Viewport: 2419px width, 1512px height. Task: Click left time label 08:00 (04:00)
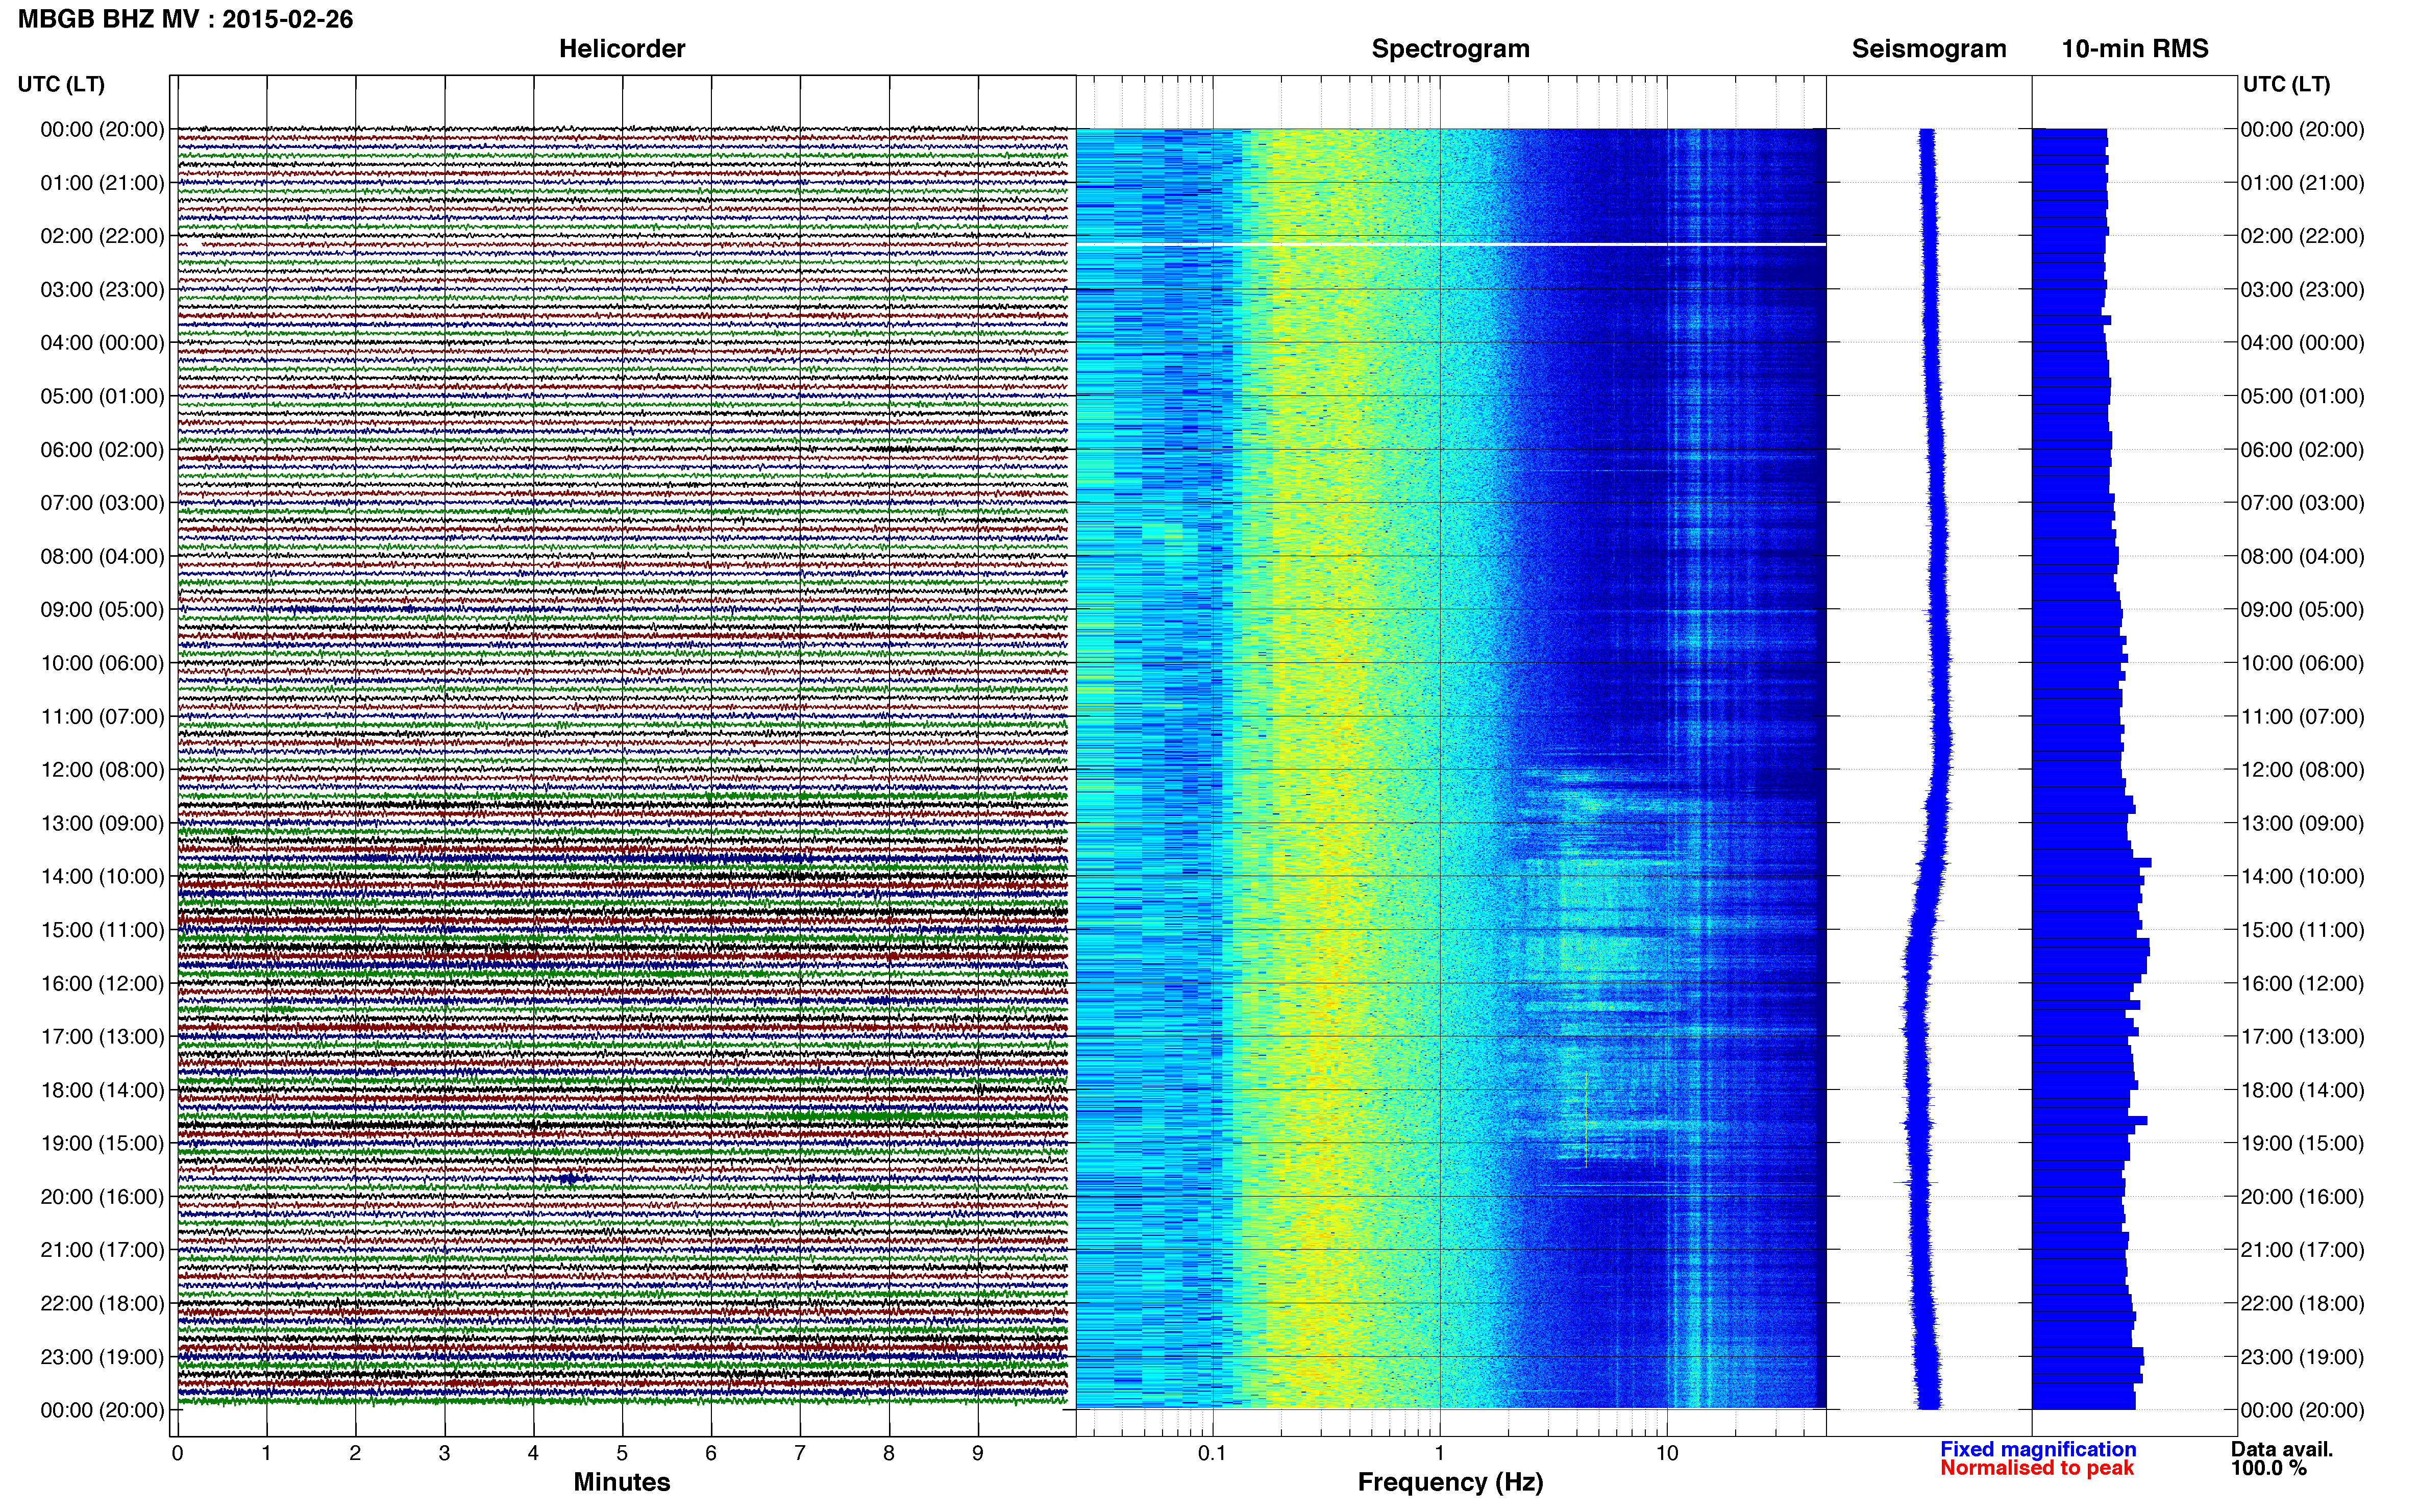tap(102, 556)
